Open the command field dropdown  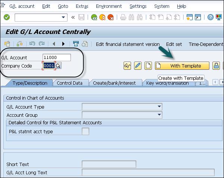[x=63, y=17]
